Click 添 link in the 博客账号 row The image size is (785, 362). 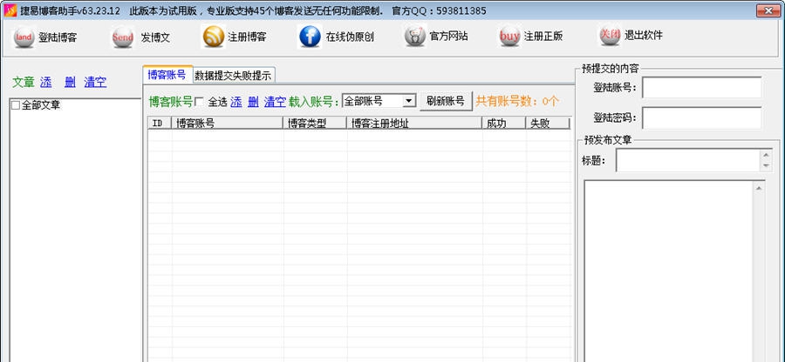tap(235, 102)
